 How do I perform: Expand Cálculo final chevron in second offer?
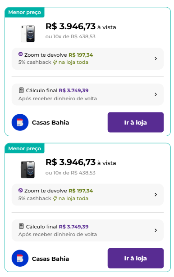156,230
